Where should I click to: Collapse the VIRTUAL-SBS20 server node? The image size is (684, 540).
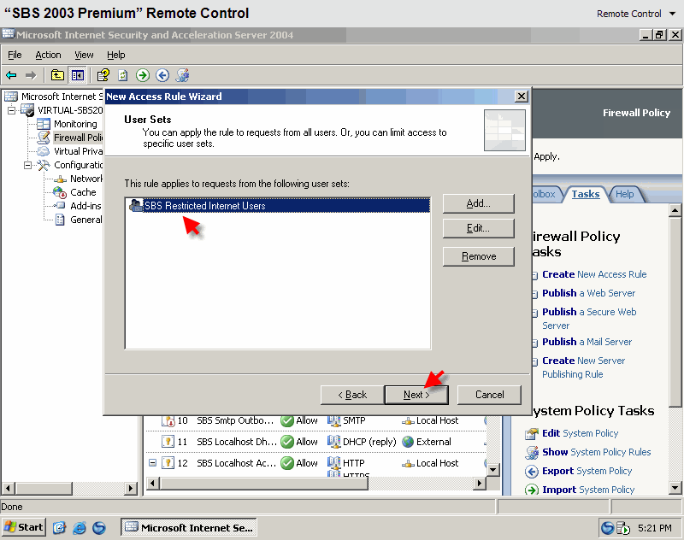click(x=12, y=110)
